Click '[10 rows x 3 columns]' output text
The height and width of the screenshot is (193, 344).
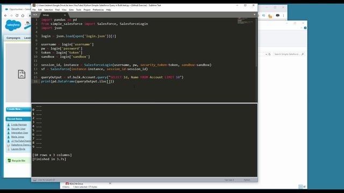(x=52, y=155)
